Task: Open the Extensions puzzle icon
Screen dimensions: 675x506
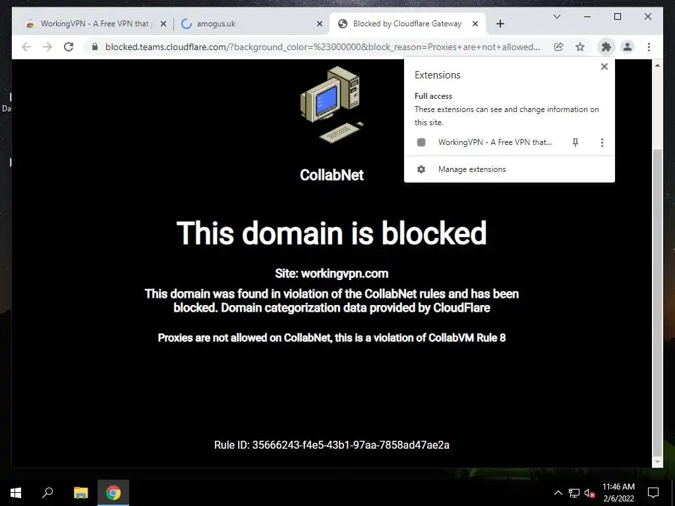Action: pos(606,47)
